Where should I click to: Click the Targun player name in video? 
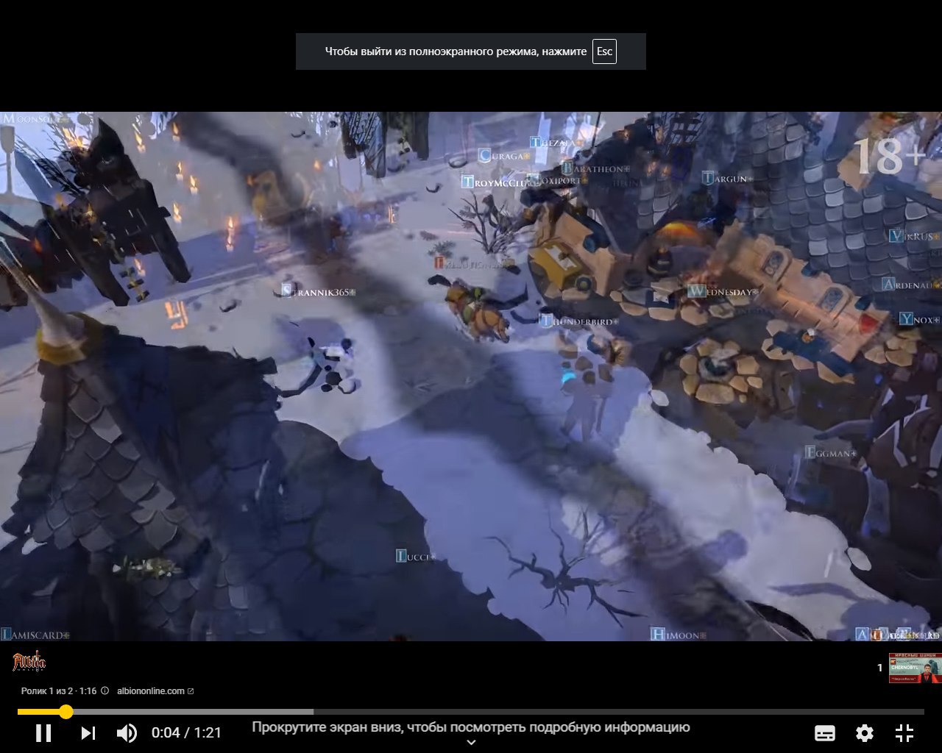coord(726,178)
